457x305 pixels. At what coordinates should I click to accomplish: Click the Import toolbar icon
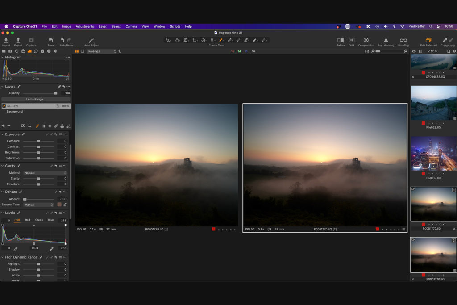click(6, 40)
